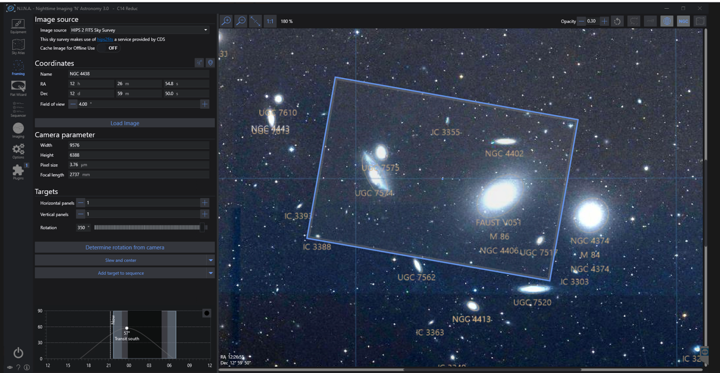This screenshot has height=373, width=720.
Task: Toggle NGC object annotations
Action: [684, 21]
